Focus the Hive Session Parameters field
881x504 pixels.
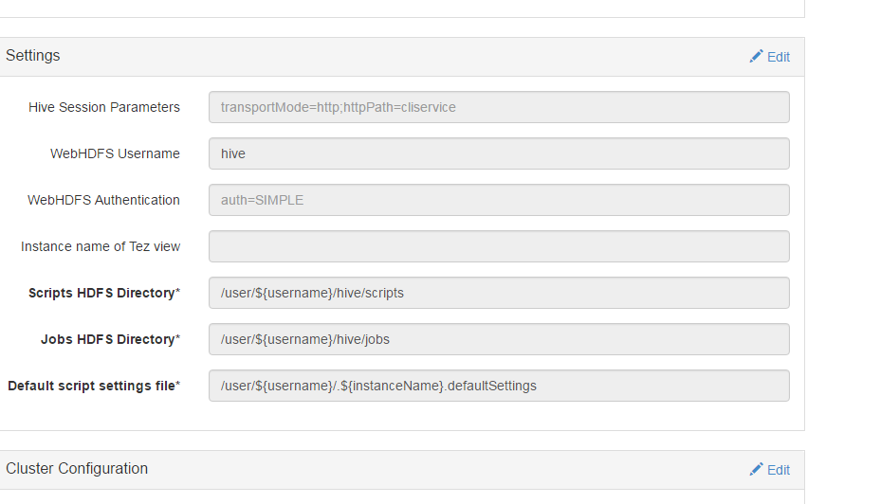tap(499, 107)
